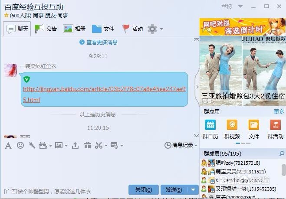Click the member list scrollbar thumb
286x199 pixels.
point(284,170)
